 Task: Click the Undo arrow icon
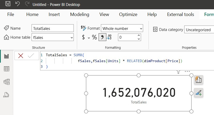tap(17, 4)
